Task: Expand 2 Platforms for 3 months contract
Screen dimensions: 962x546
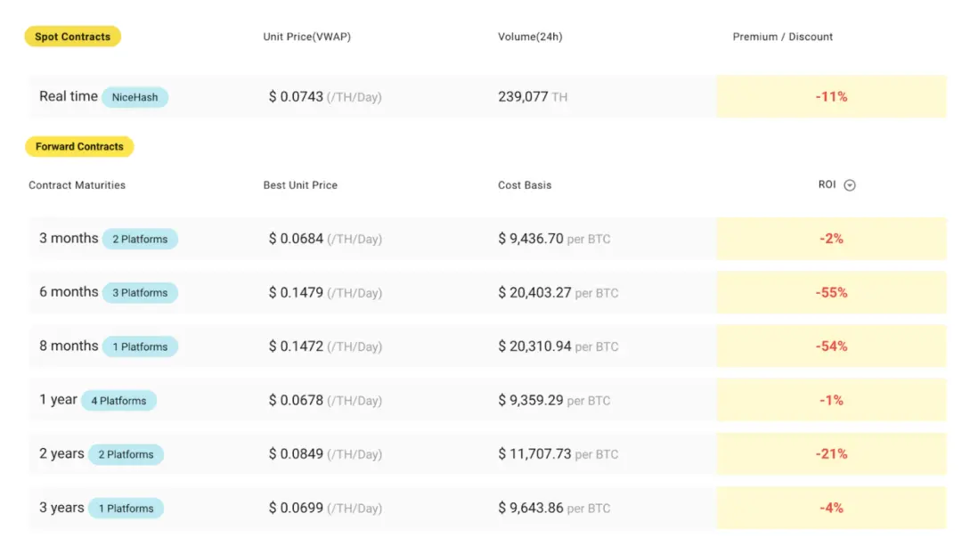Action: click(140, 239)
